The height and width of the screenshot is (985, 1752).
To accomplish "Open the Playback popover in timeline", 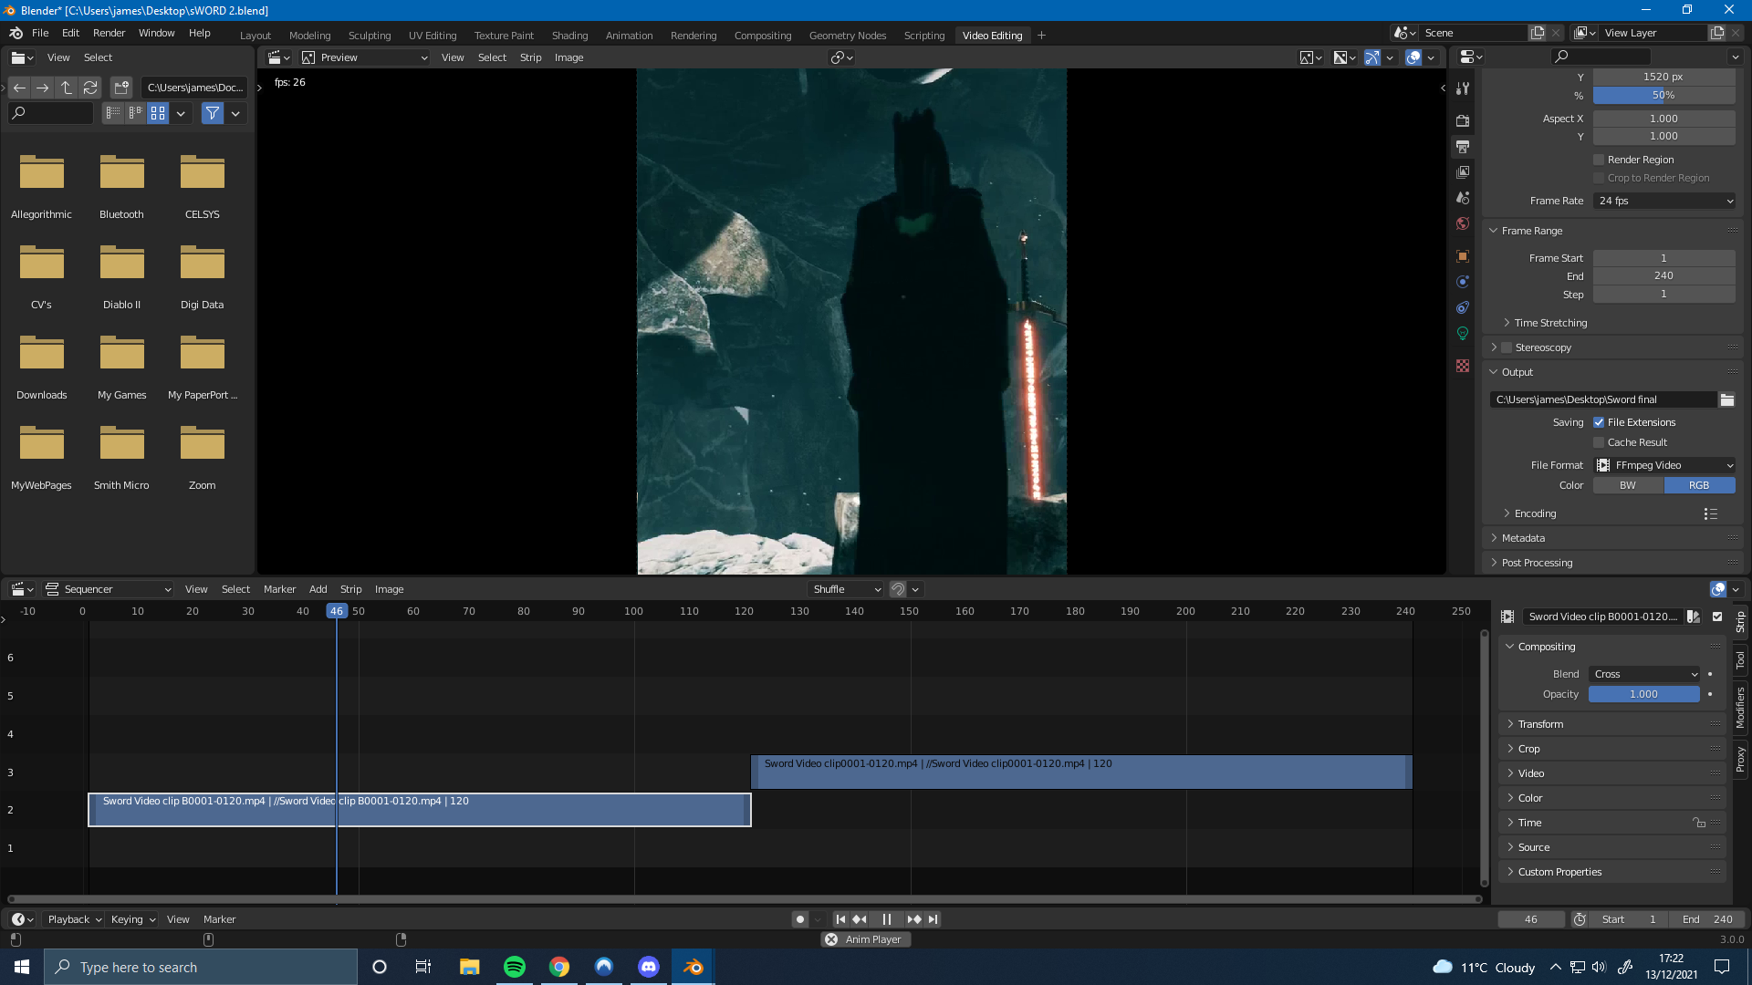I will 74,919.
